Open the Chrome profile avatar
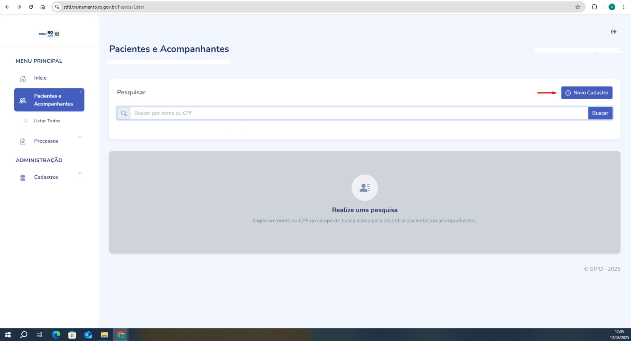Image resolution: width=631 pixels, height=341 pixels. click(612, 7)
